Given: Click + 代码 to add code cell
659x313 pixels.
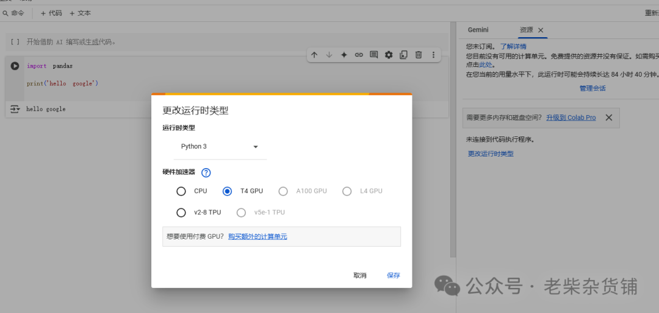Looking at the screenshot, I should click(51, 13).
